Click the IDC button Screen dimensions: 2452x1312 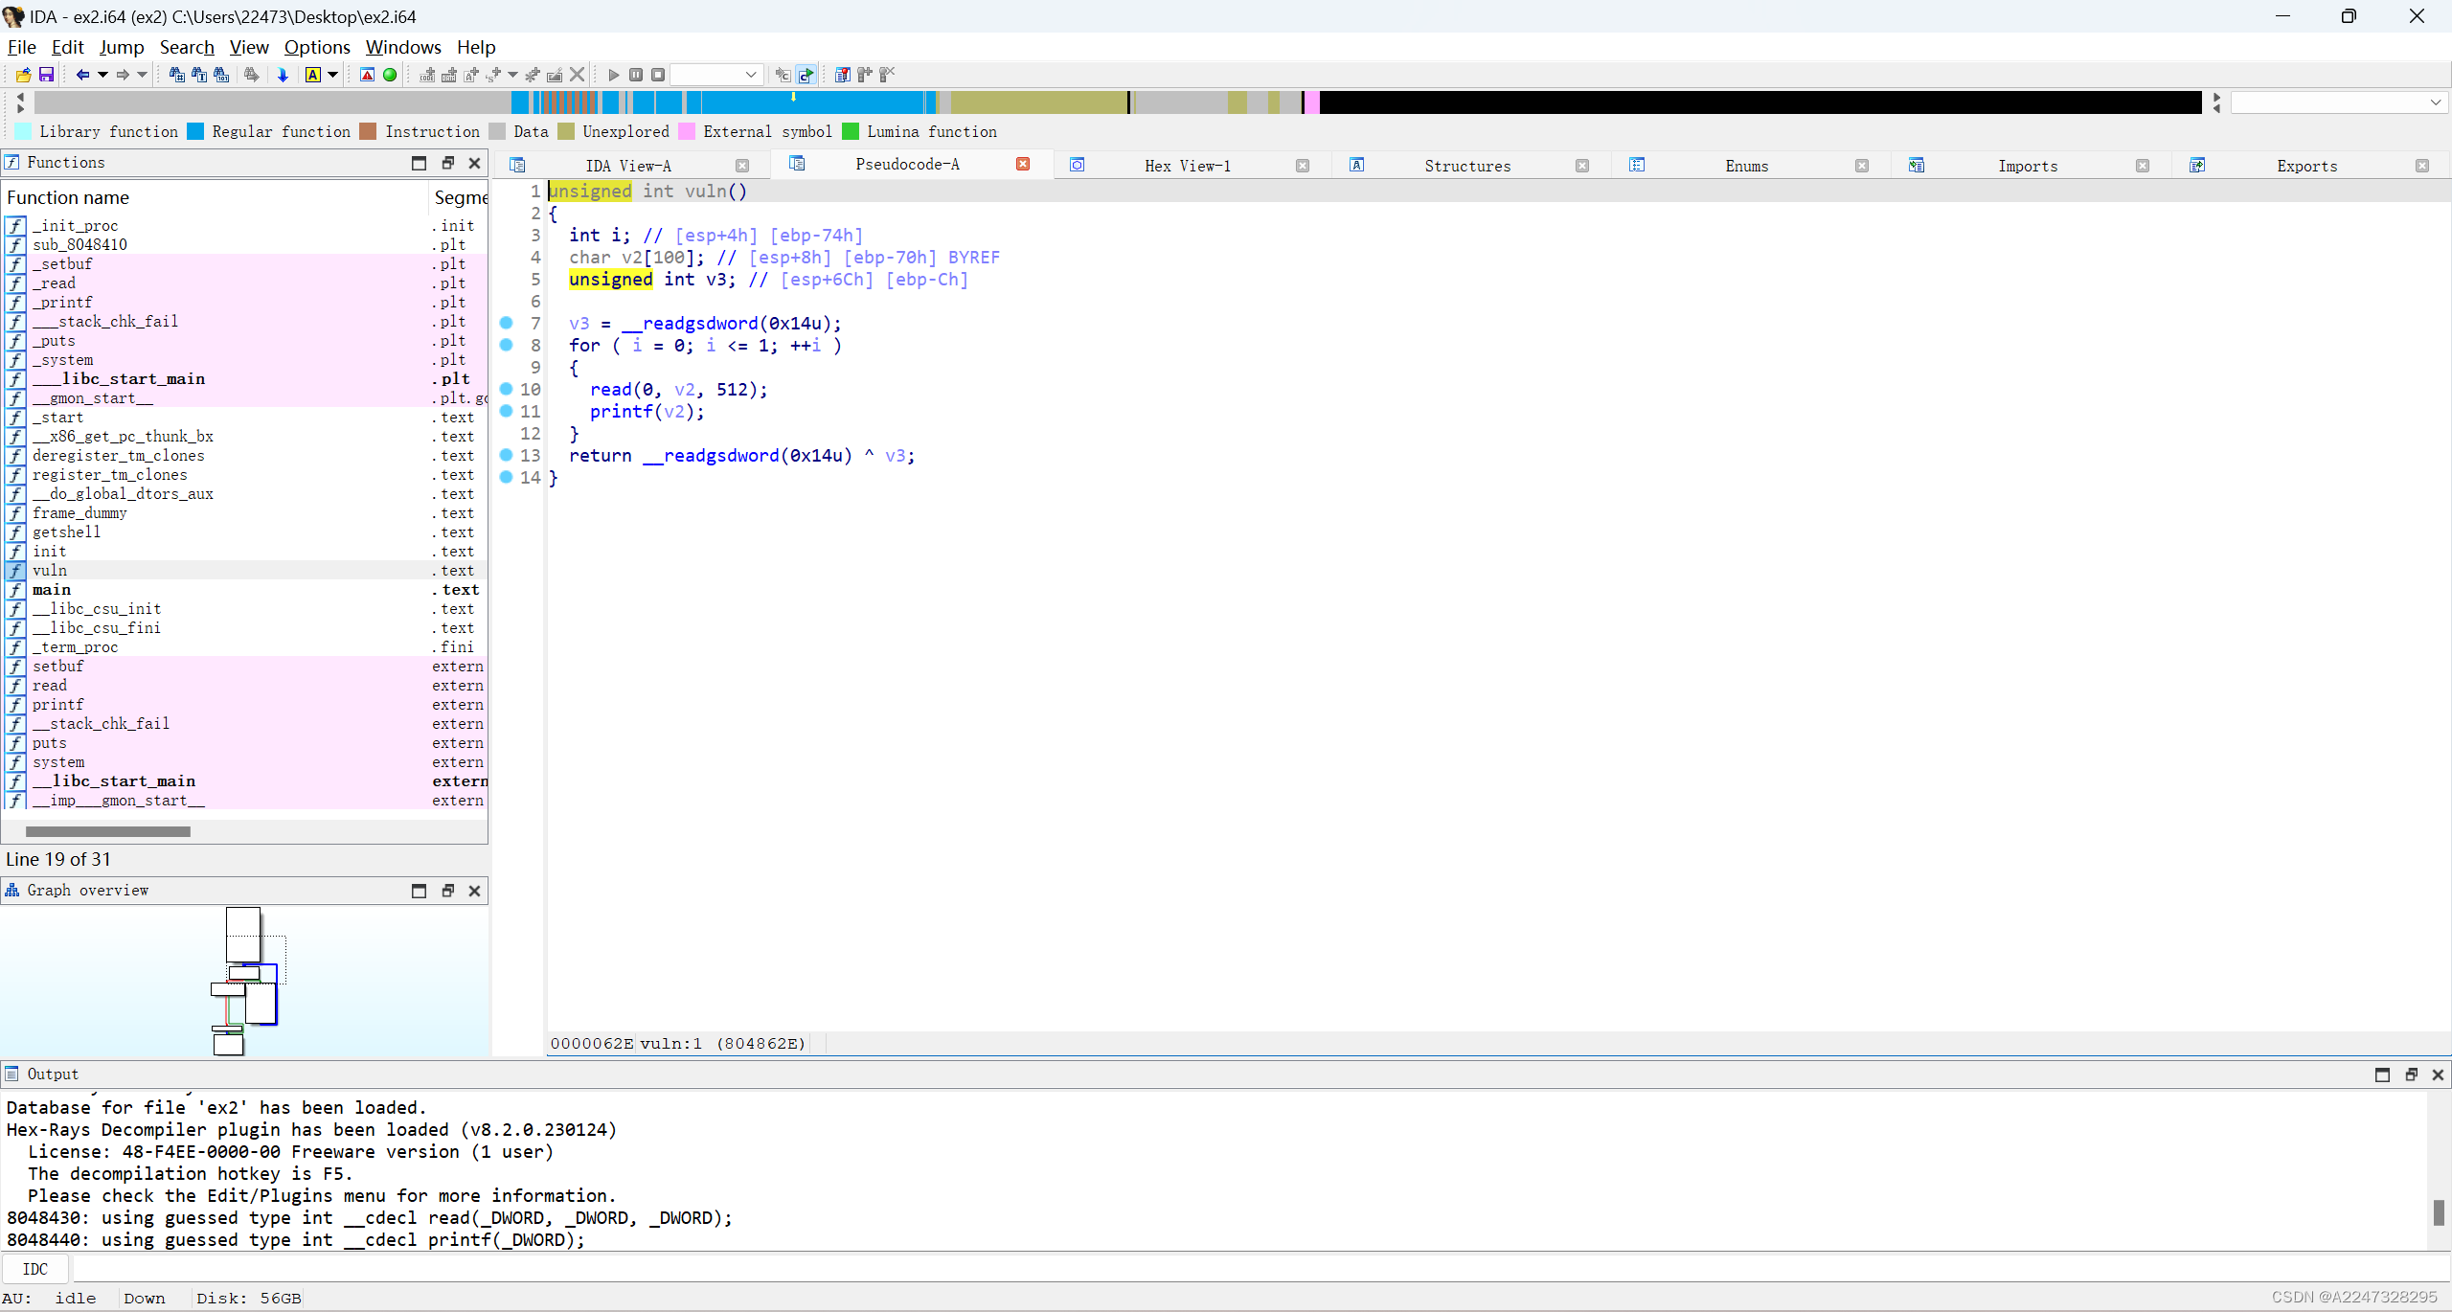35,1268
